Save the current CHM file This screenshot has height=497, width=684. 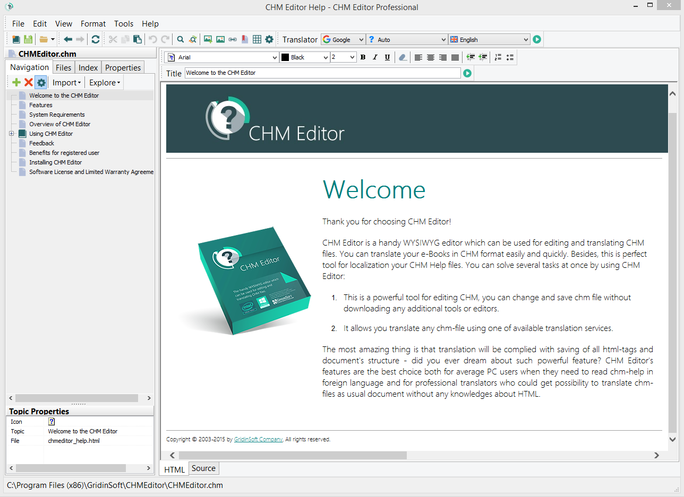28,39
